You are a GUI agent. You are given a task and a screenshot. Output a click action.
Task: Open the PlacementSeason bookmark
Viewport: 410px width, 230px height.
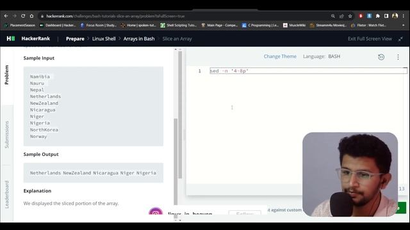(20, 26)
